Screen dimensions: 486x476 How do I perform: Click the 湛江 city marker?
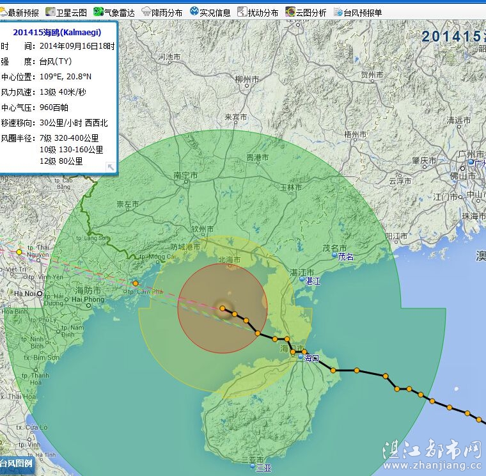click(303, 280)
